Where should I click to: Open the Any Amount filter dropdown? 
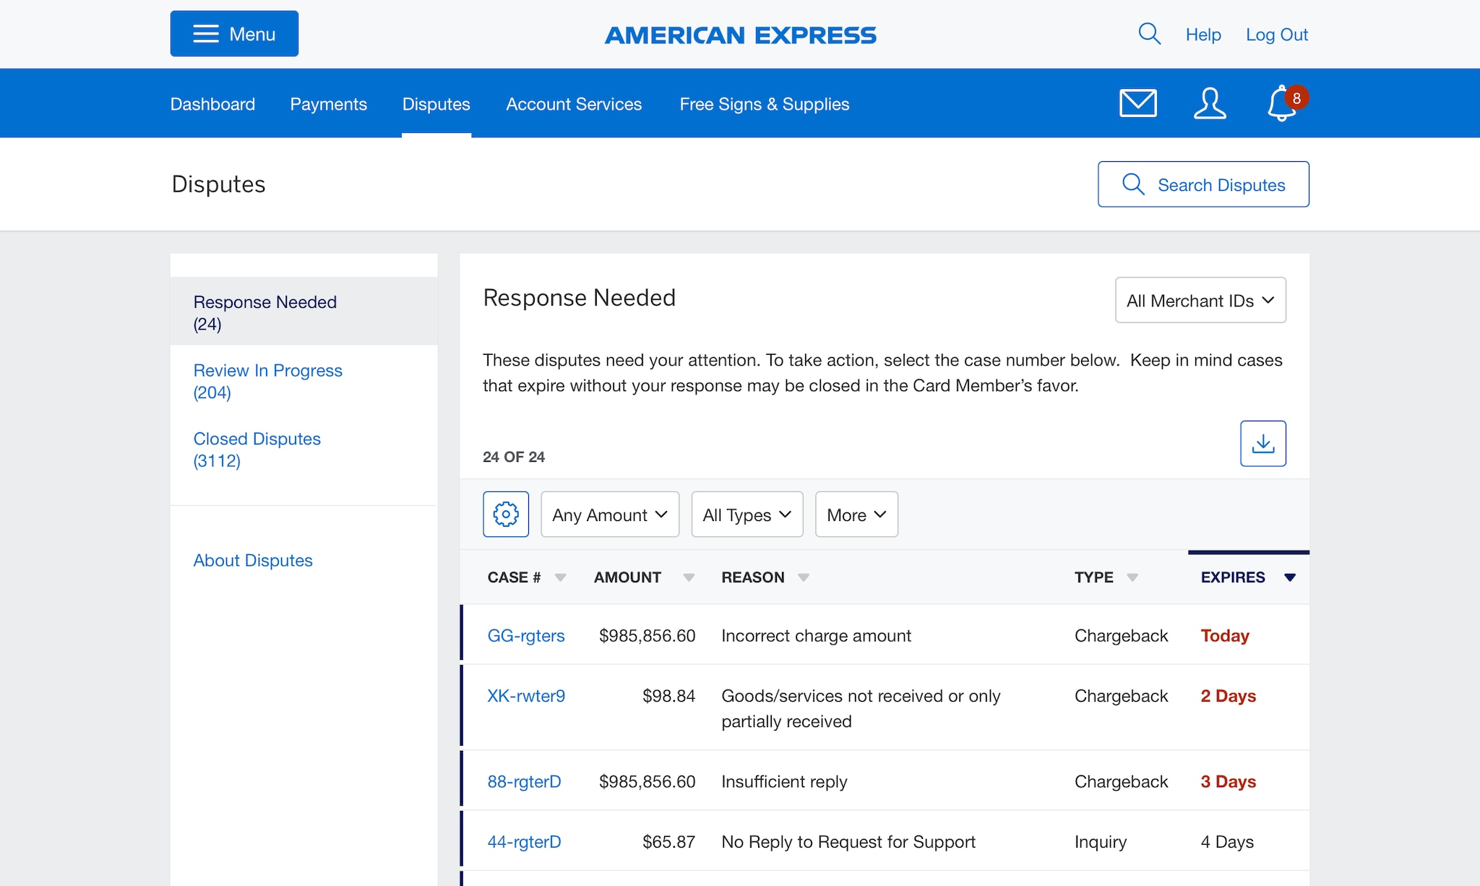click(x=609, y=515)
